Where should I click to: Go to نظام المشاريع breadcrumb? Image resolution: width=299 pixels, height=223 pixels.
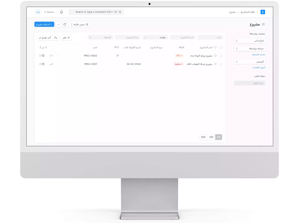[x=248, y=12]
